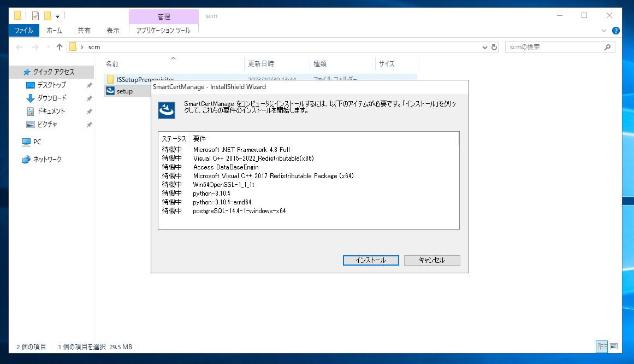
Task: Select PC in the navigation pane
Action: coord(37,142)
